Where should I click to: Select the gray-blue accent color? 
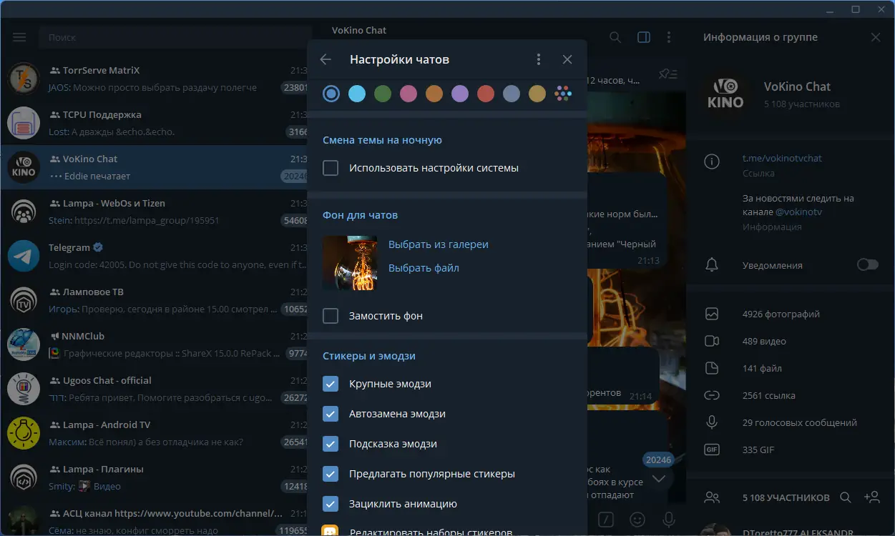click(x=512, y=94)
